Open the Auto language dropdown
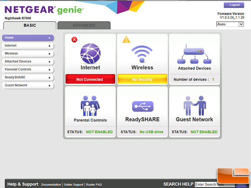This screenshot has height=188, width=251. [230, 24]
